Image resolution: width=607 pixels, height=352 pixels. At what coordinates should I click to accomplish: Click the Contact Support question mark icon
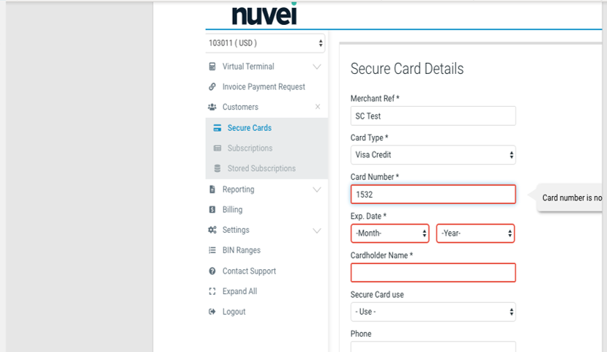tap(212, 272)
